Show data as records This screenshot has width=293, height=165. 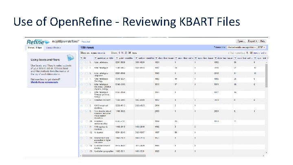101,53
